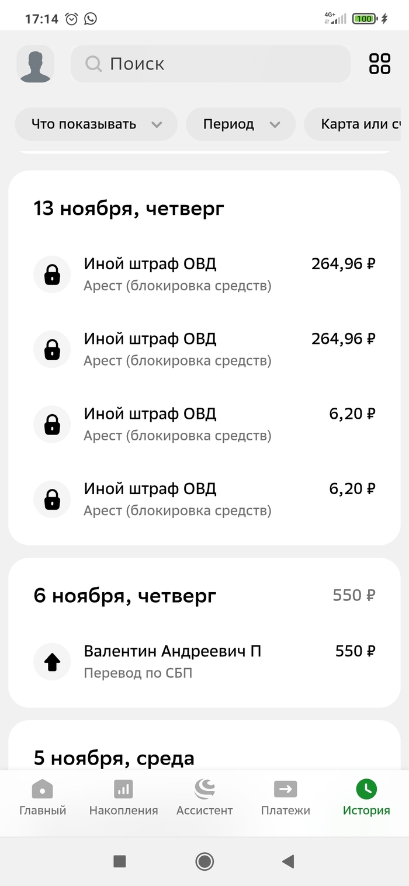This screenshot has height=886, width=409.
Task: Open the second 264,96 ₽ fine entry
Action: 204,349
